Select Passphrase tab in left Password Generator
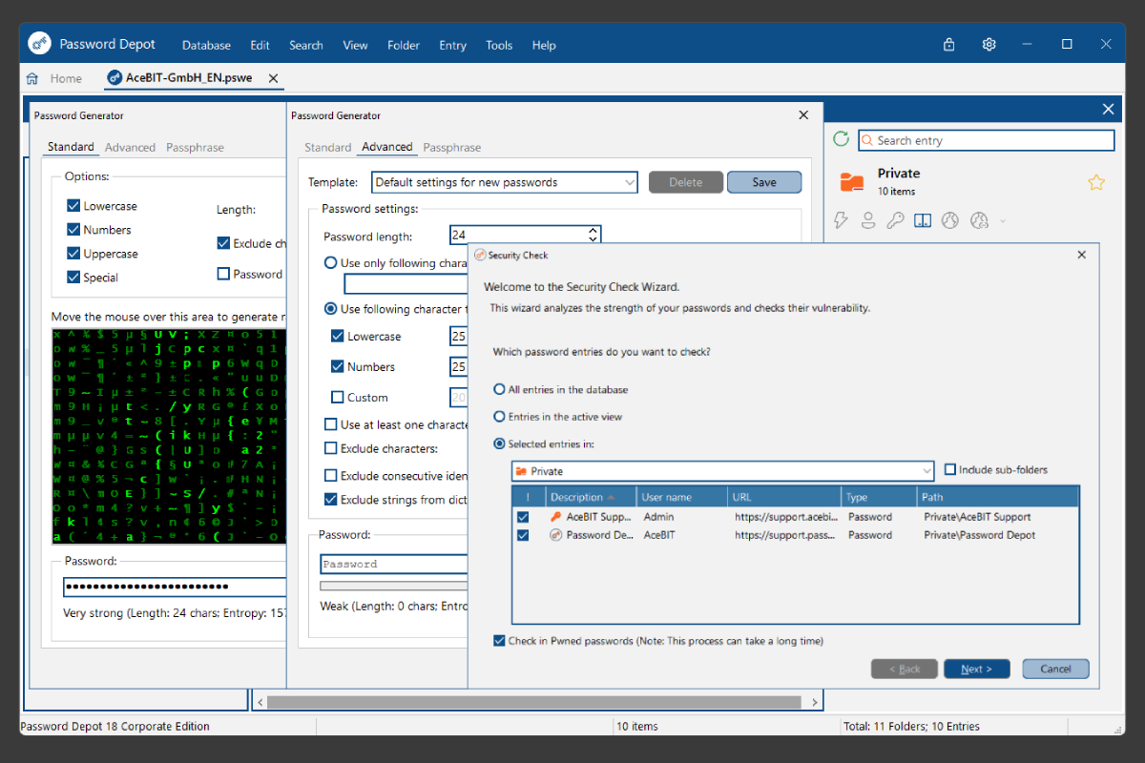The image size is (1145, 763). click(x=195, y=148)
